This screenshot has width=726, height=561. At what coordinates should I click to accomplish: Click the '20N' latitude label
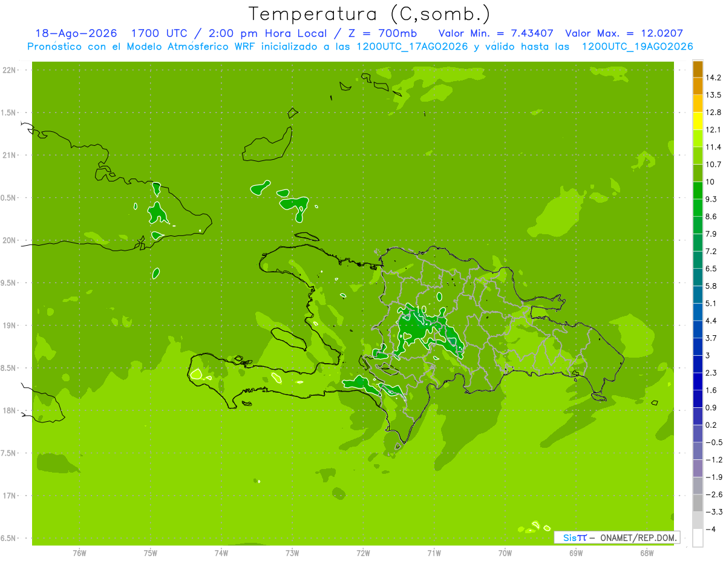[9, 240]
